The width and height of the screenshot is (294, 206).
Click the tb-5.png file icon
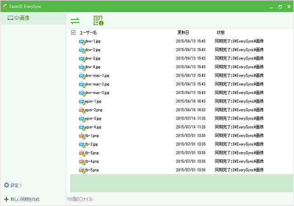(82, 171)
